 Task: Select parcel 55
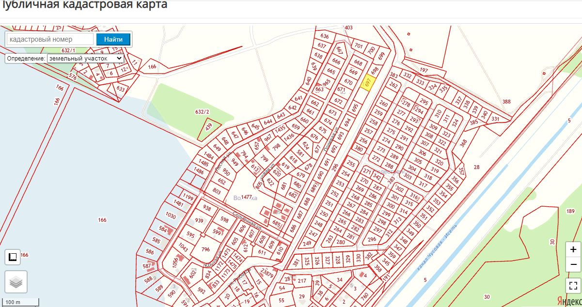click(x=282, y=301)
